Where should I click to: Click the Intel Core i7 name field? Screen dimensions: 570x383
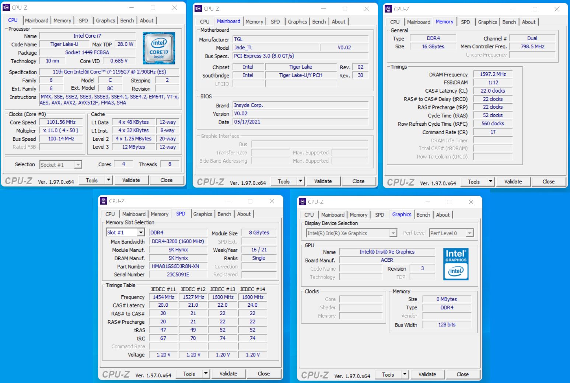click(x=87, y=36)
